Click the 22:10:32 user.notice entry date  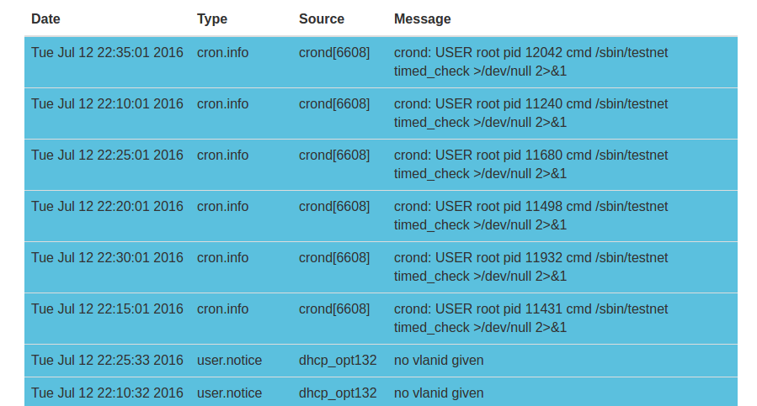tap(107, 393)
